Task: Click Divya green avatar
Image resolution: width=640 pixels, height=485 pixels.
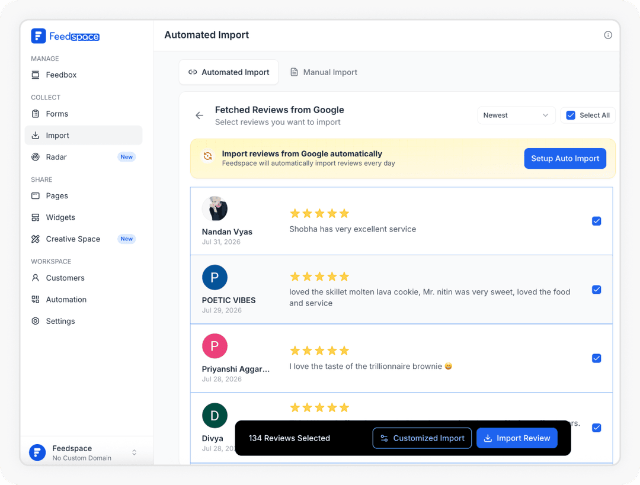Action: click(x=215, y=416)
